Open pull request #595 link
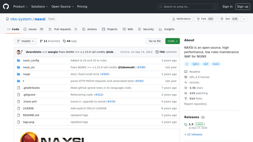 (x=139, y=81)
